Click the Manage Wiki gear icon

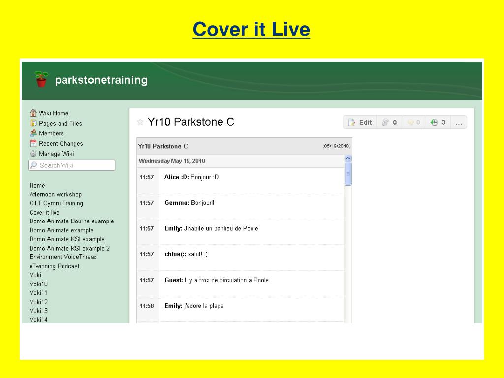click(33, 154)
